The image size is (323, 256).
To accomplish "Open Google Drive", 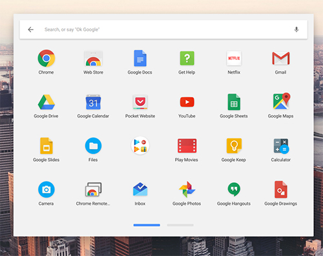I will coord(46,102).
